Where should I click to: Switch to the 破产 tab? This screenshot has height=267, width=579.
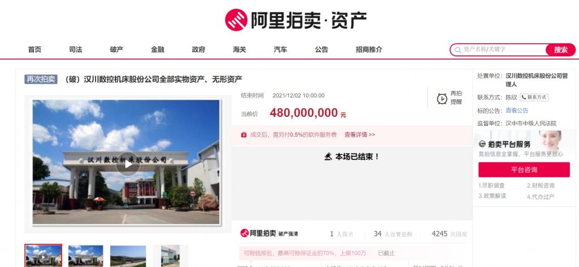[116, 50]
